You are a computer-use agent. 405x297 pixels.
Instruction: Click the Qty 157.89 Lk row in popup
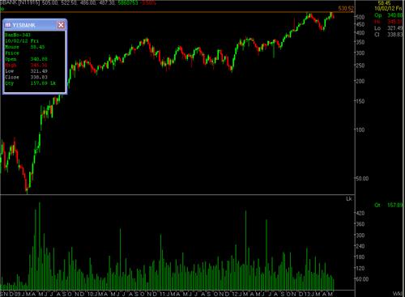coord(30,83)
